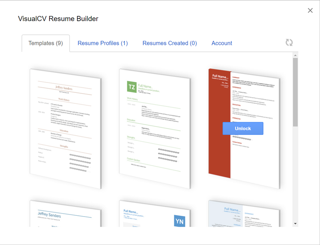Switch to the Resume Profiles (1) tab

pos(103,43)
